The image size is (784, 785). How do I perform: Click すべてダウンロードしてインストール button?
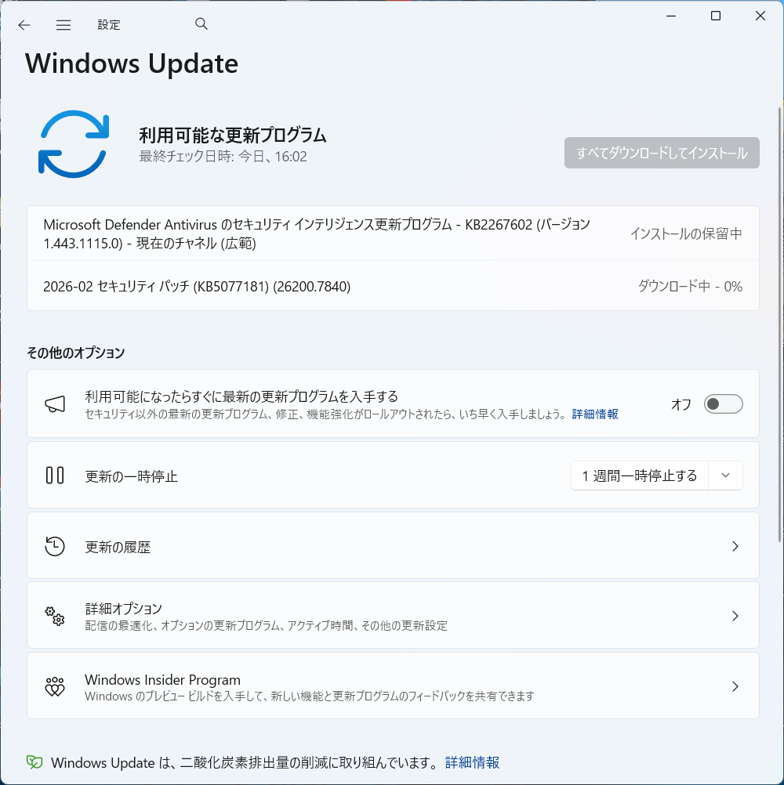(x=662, y=153)
